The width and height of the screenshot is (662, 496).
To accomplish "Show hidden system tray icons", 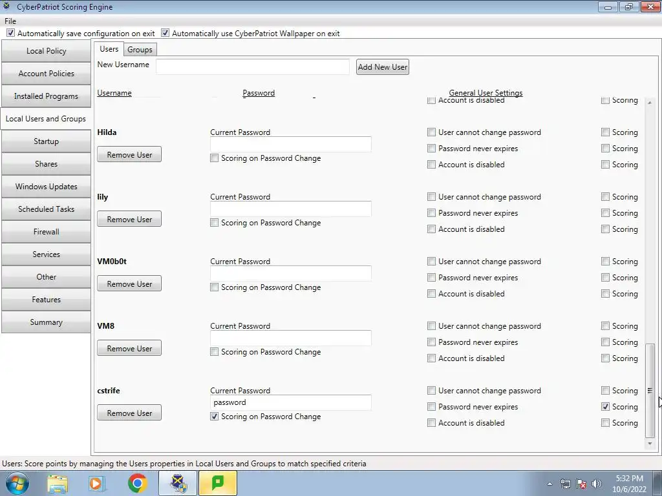I will (550, 484).
